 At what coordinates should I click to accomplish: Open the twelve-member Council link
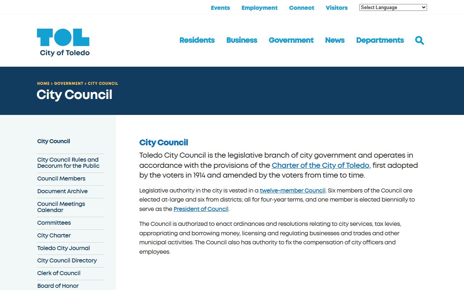pos(293,190)
